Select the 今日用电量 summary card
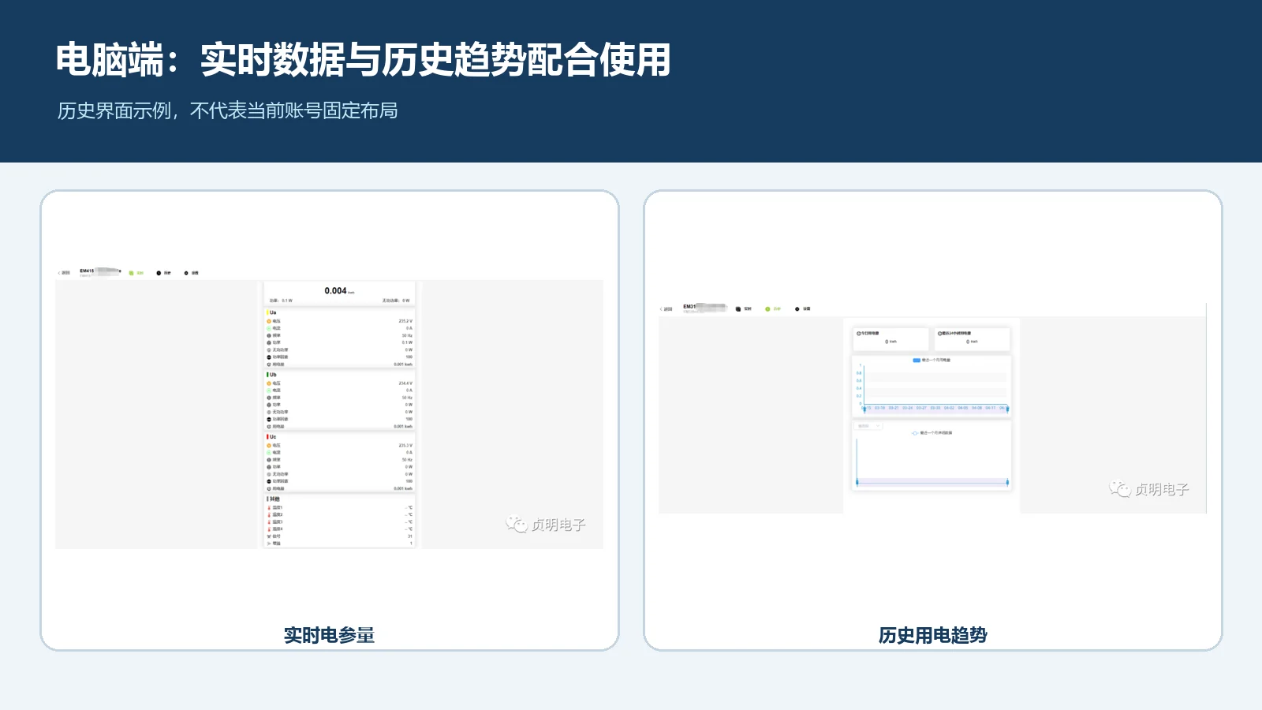Screen dimensions: 1262x710 [x=890, y=338]
